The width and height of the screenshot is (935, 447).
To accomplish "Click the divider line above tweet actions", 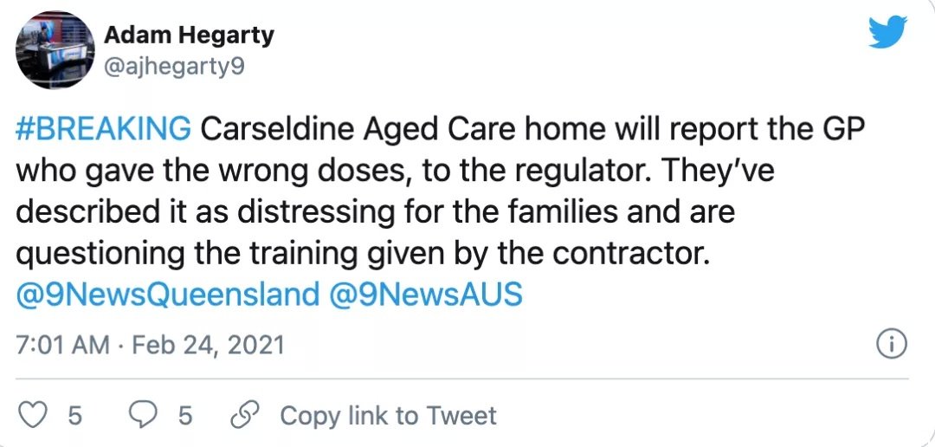I will pyautogui.click(x=462, y=379).
